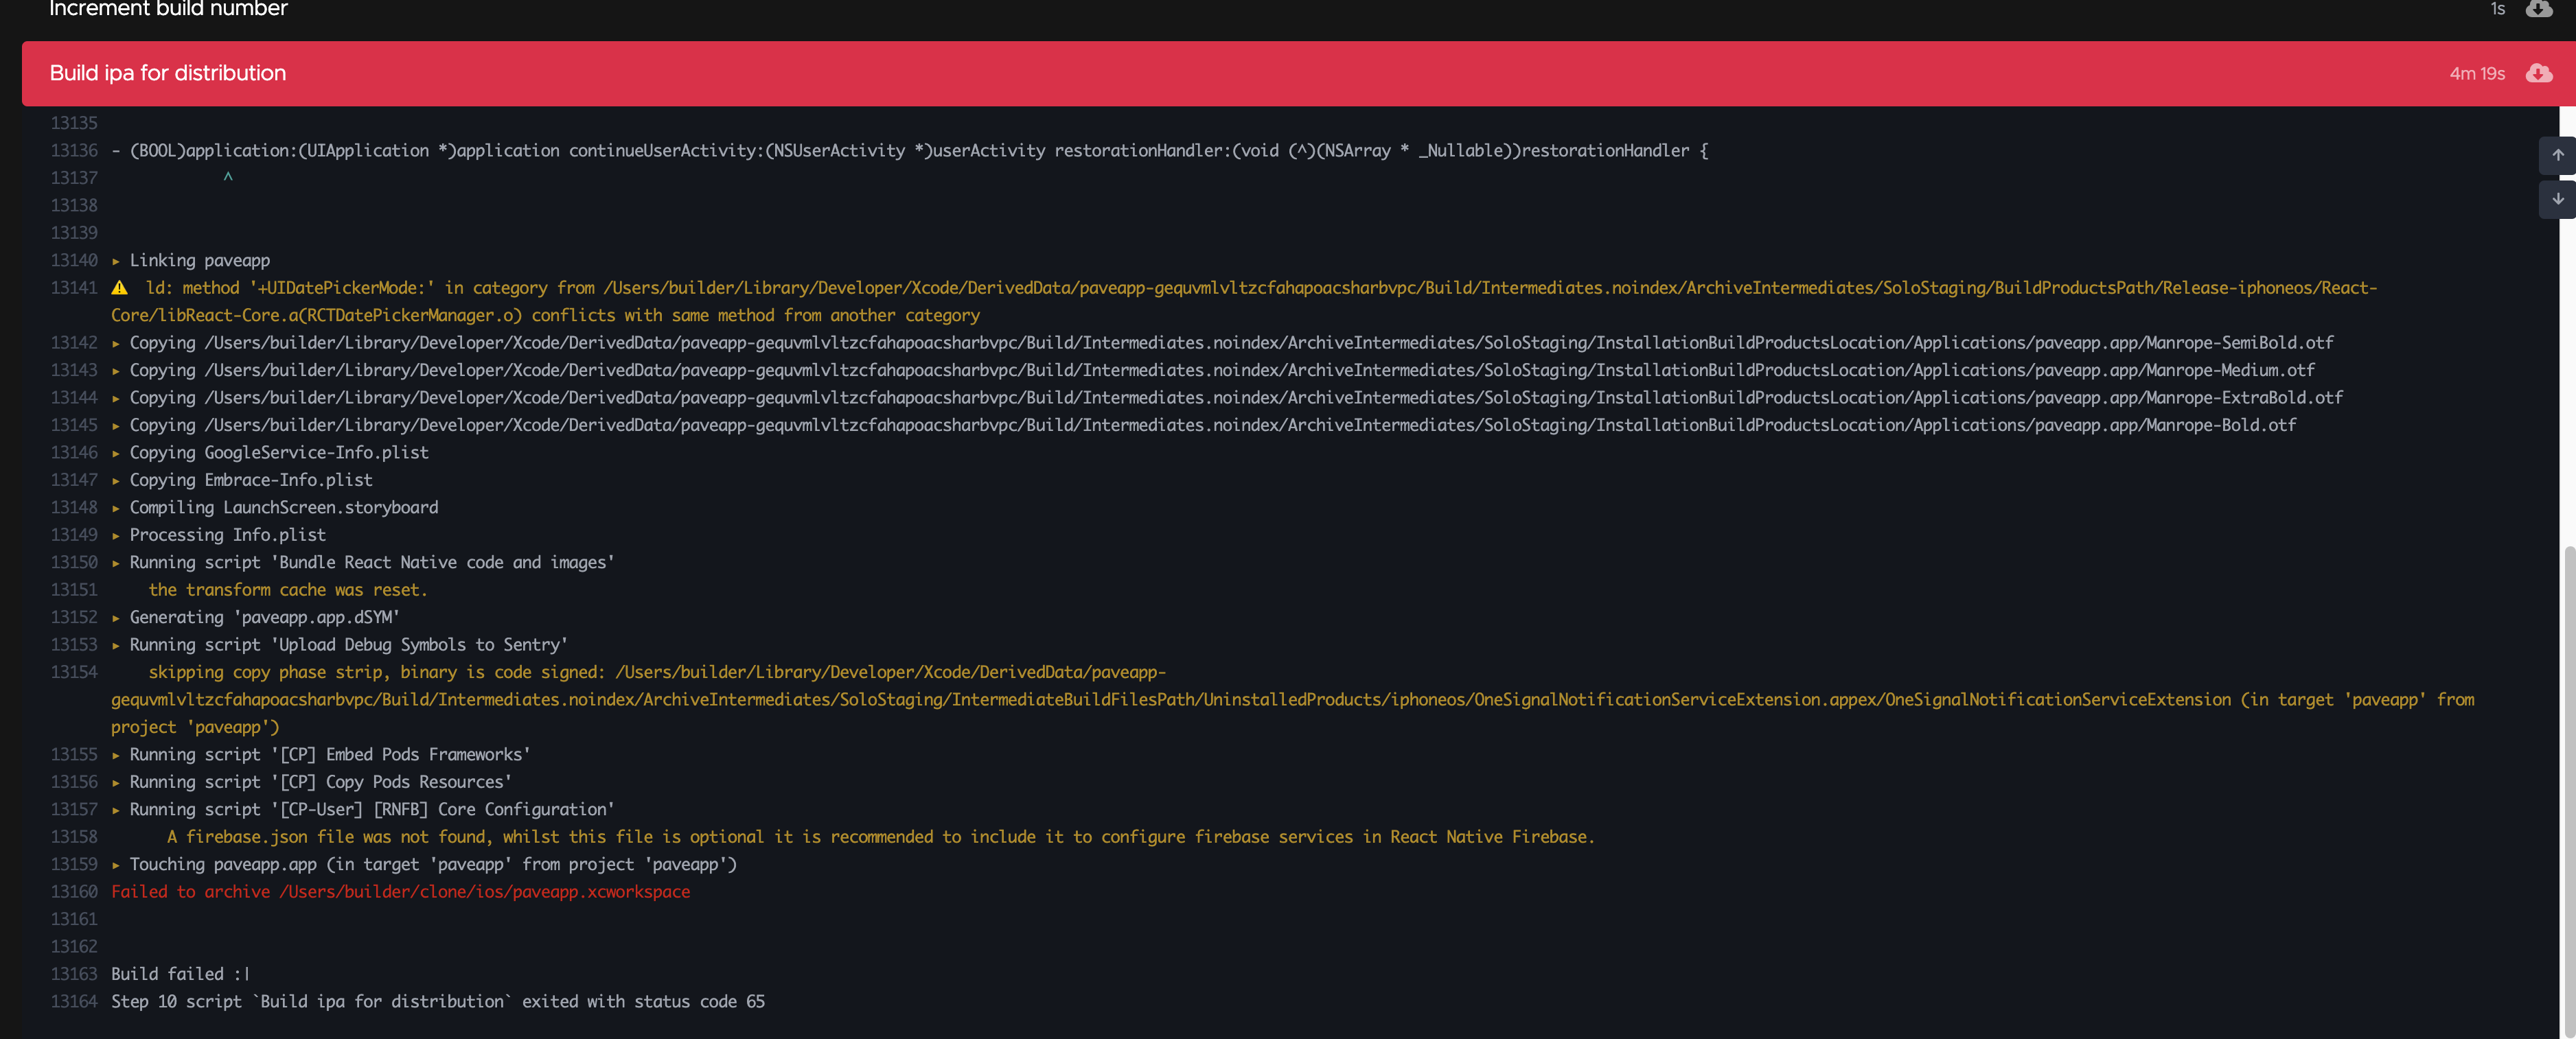Expand the Copying Manrope-SemiBold.otf entry
Screen dimensions: 2576x1039
pos(116,343)
